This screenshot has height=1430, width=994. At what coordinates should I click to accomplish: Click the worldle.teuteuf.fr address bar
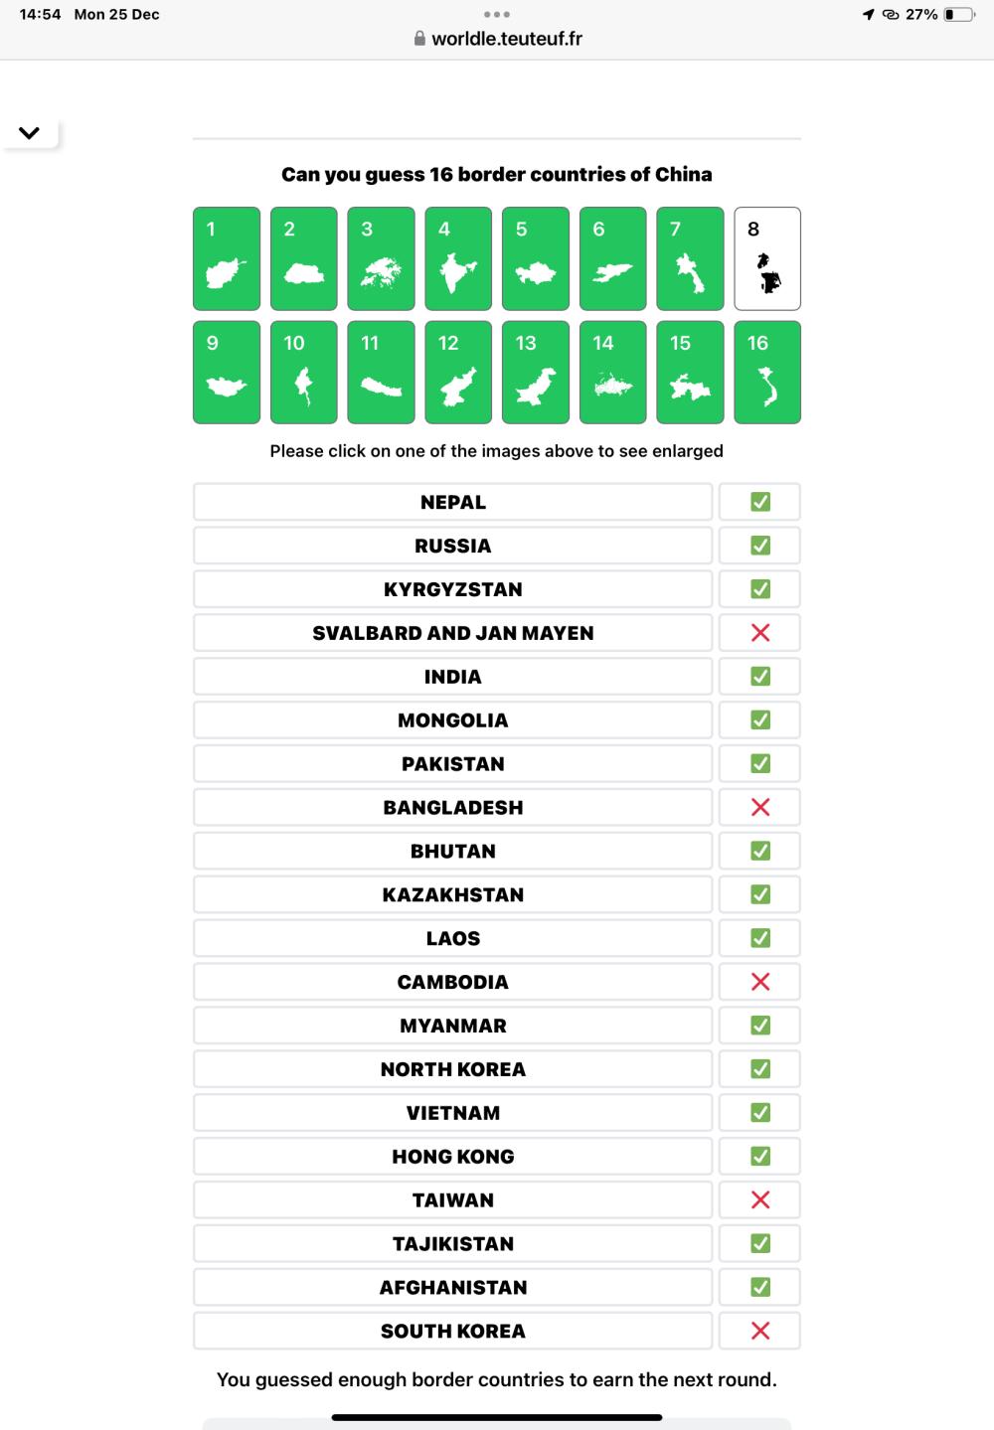[x=497, y=39]
